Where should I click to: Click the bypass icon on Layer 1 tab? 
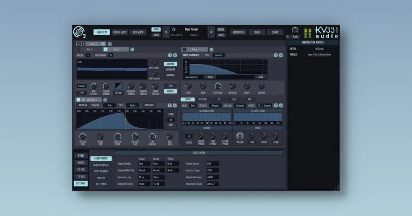103,44
